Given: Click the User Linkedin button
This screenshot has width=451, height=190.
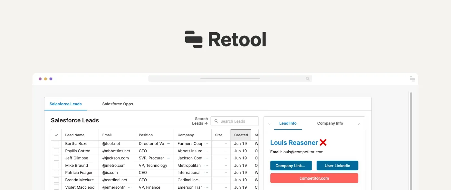Looking at the screenshot, I should click(337, 166).
